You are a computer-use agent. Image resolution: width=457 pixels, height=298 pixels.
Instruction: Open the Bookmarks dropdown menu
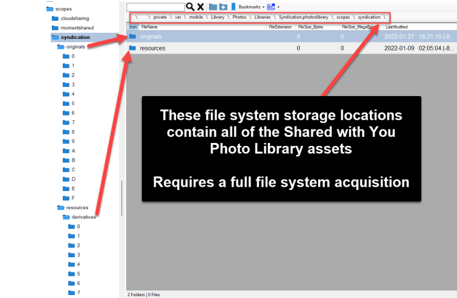click(x=252, y=7)
